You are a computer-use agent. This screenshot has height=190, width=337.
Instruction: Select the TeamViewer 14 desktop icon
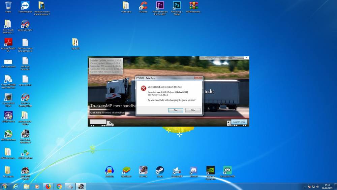coord(25,6)
